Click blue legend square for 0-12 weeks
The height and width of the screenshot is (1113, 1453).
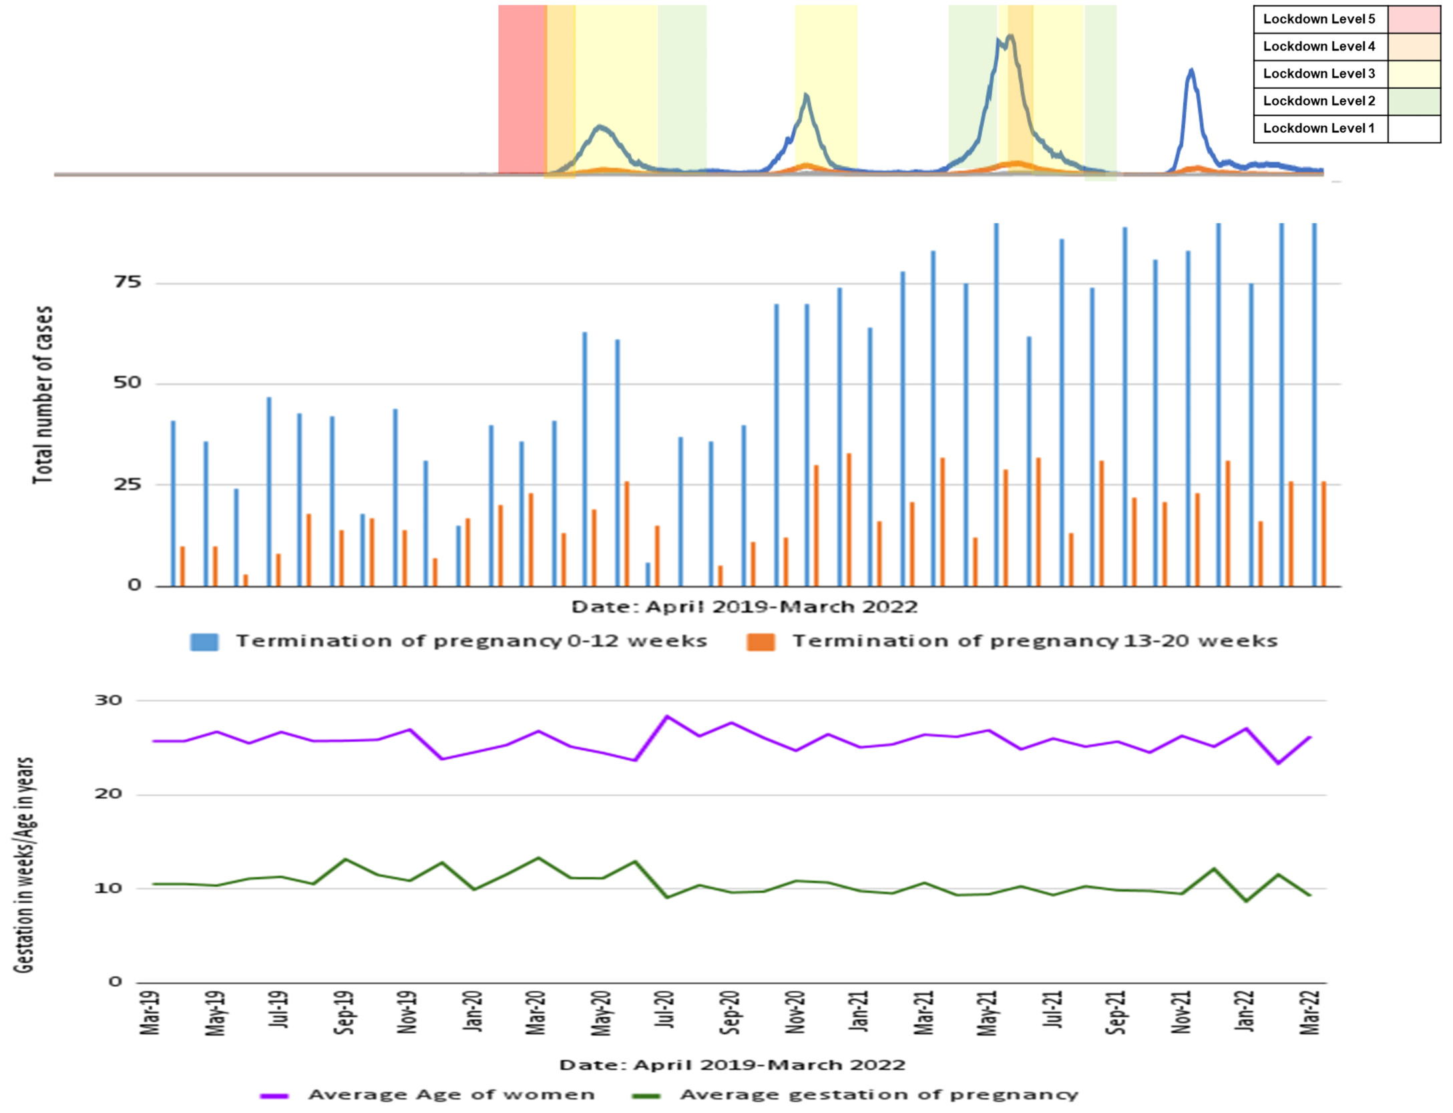tap(204, 642)
